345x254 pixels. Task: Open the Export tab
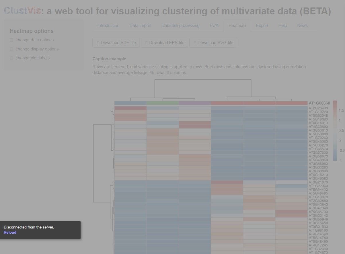coord(262,26)
